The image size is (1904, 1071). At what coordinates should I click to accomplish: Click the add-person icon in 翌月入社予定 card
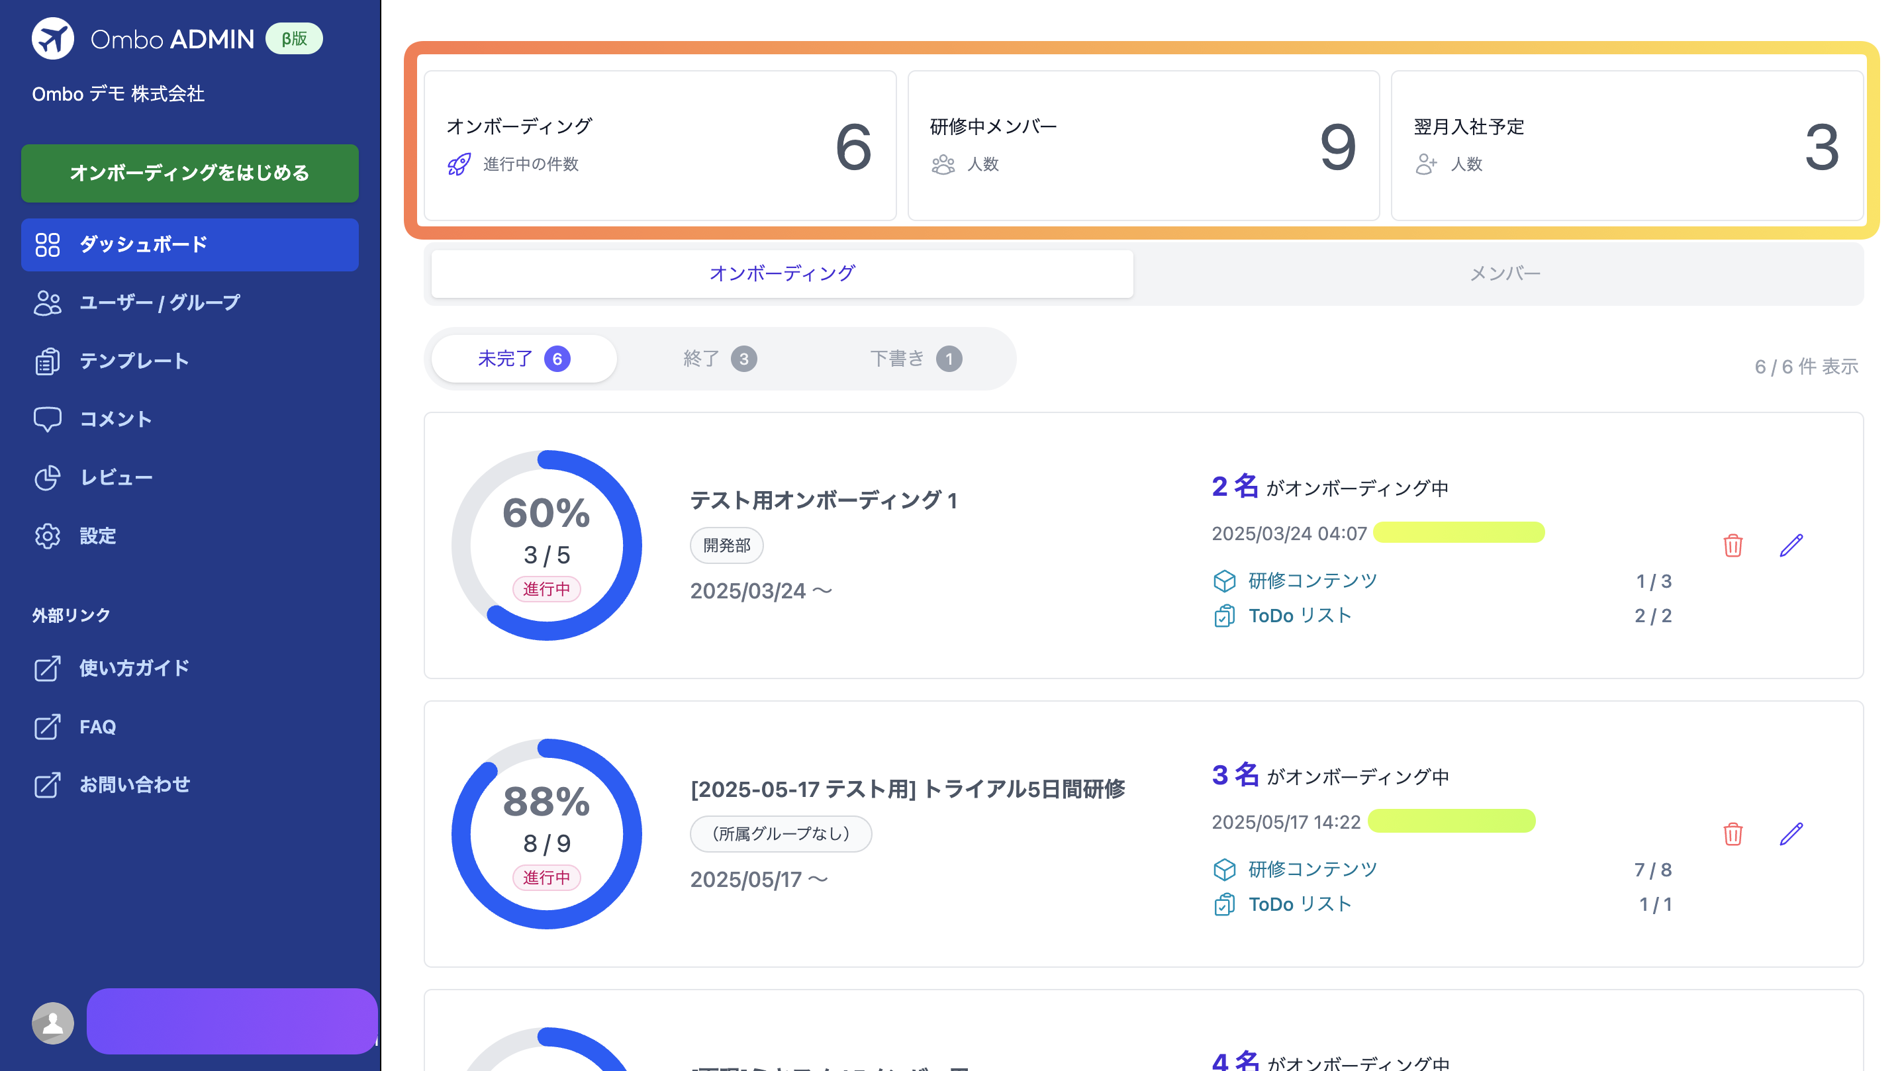click(1427, 164)
